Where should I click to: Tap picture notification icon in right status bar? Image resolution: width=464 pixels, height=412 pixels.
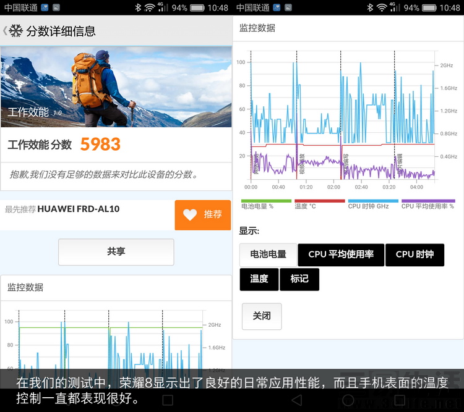pyautogui.click(x=288, y=7)
